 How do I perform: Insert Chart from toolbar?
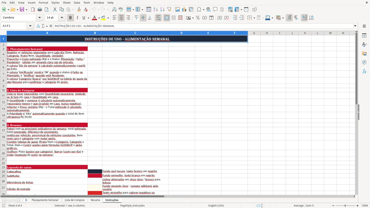click(x=184, y=10)
